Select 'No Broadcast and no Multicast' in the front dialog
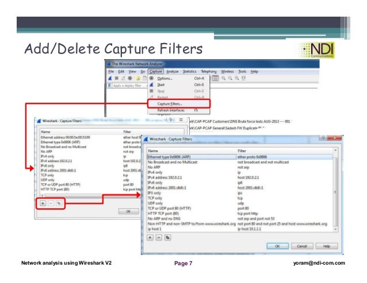Screen dimensions: 367x283 coord(240,162)
